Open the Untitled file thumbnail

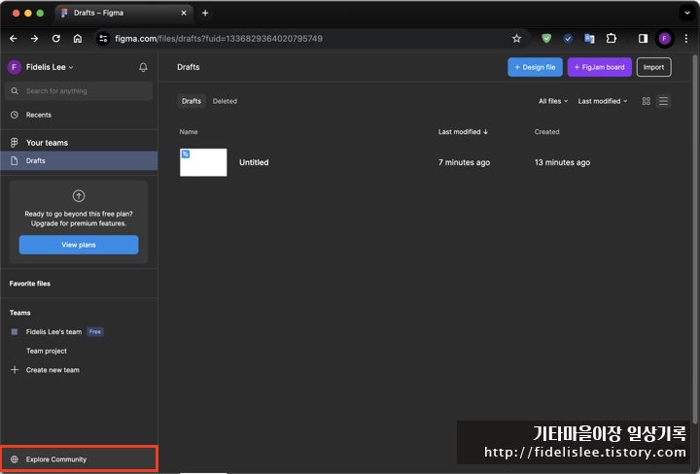coord(203,162)
